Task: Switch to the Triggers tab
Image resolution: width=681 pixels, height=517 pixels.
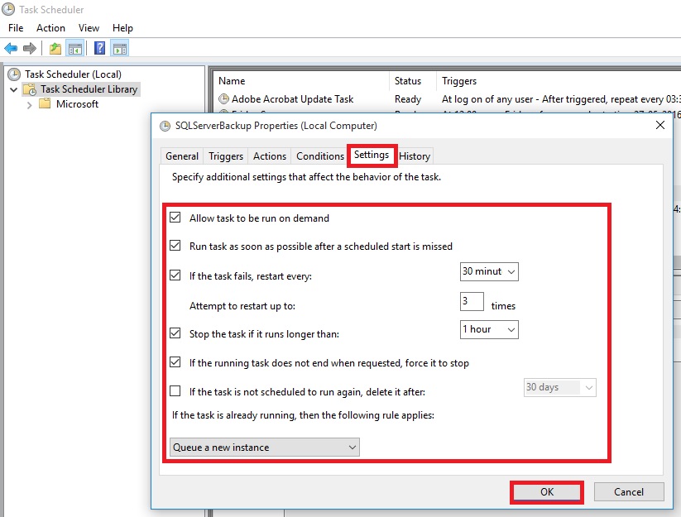Action: (x=226, y=156)
